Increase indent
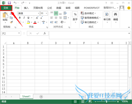Screen dimensions: 132x104 pos(56,22)
